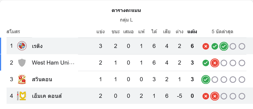Screen dimensions: 253x109
Task: Click MK Dons' latest red loss icon
Action: (x=215, y=96)
